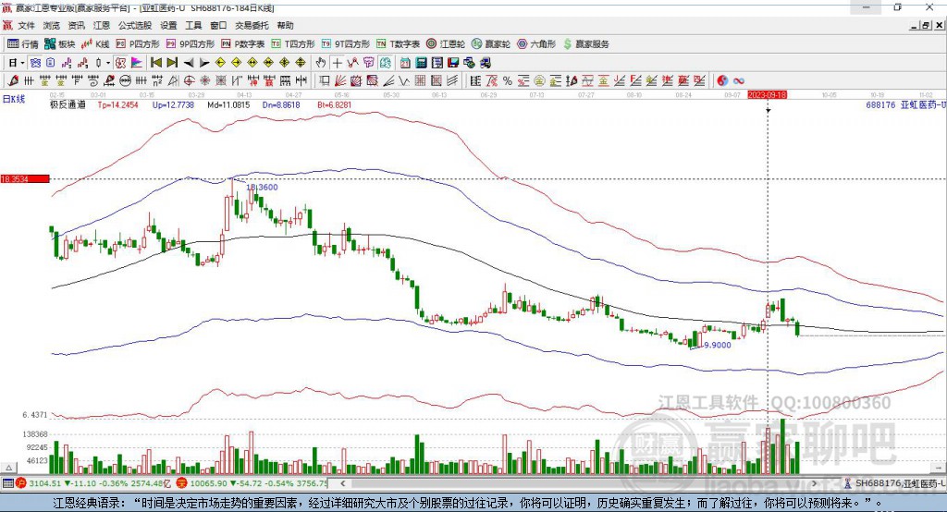Viewport: 947px width, 512px height.
Task: Open the 江恩轮 Gann wheel
Action: pyautogui.click(x=446, y=44)
